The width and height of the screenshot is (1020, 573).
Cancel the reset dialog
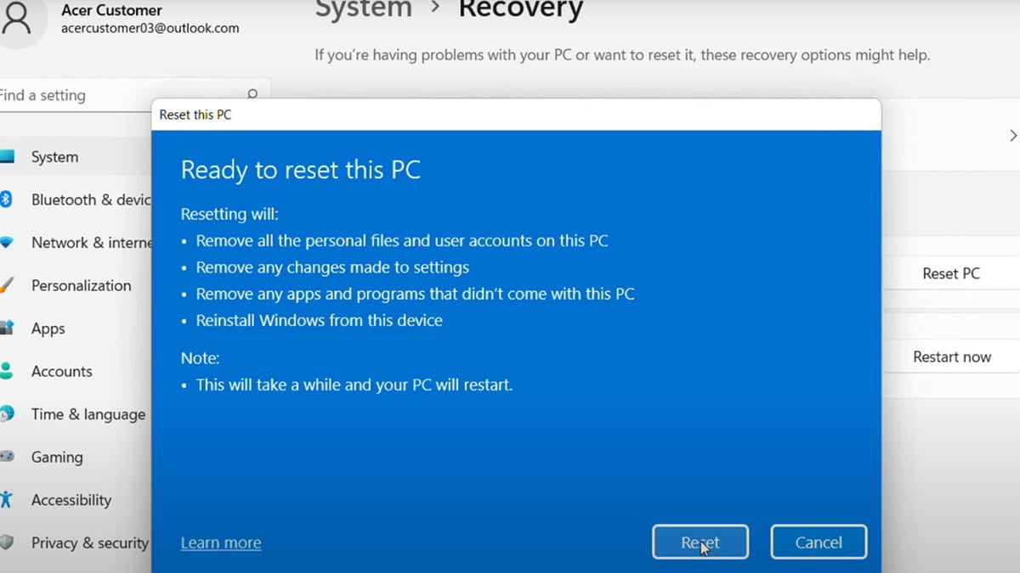coord(819,542)
